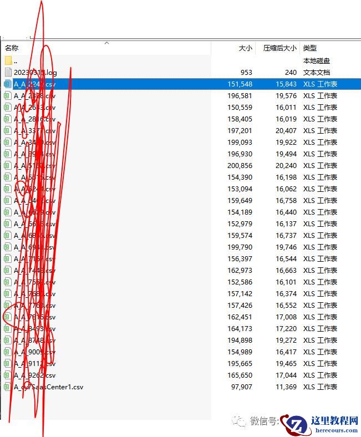Click the CSV file icon for the 200,856 row
This screenshot has width=361, height=437.
(x=7, y=166)
